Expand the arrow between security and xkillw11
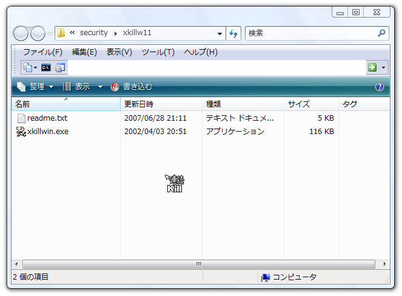 pyautogui.click(x=116, y=33)
